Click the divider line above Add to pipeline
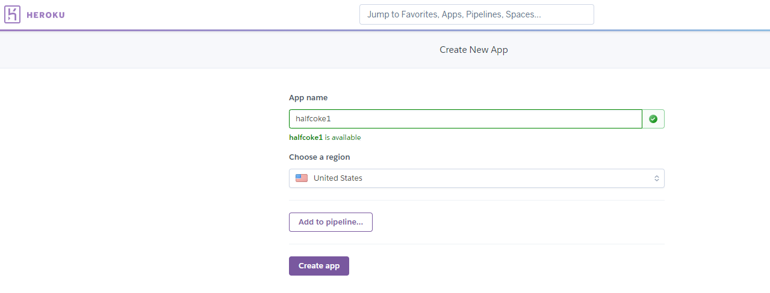 point(476,201)
